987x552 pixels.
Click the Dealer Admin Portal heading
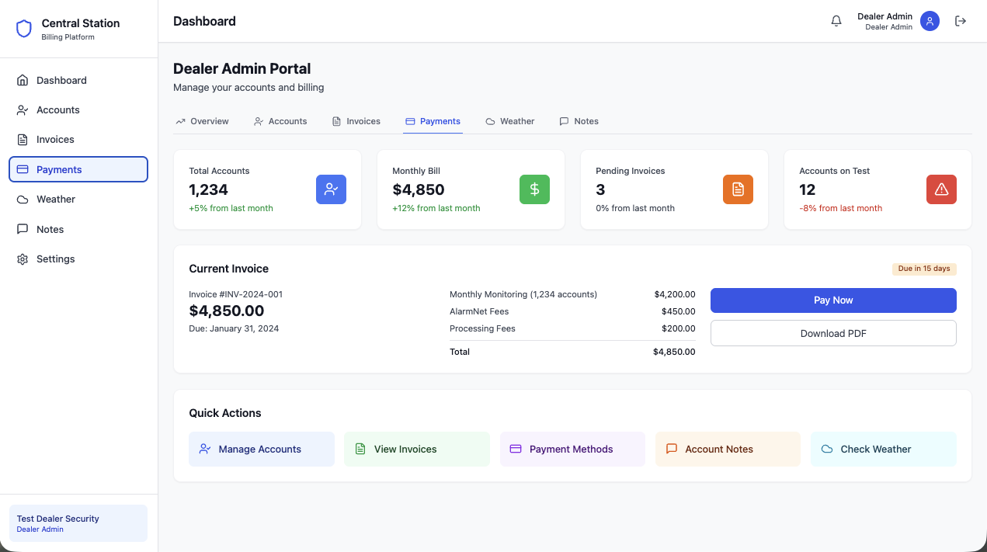pos(242,69)
